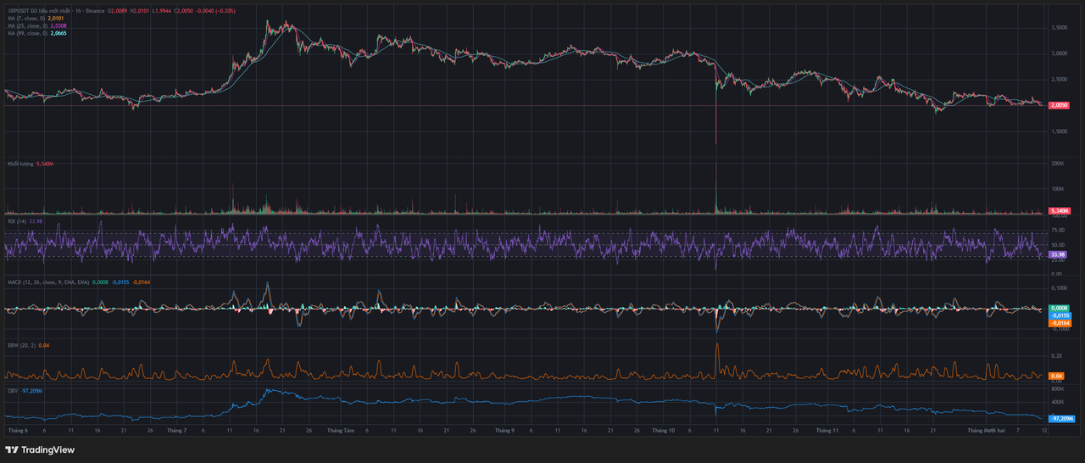The image size is (1085, 463).
Task: Click the 3,0000 price scale value
Action: (x=1060, y=53)
